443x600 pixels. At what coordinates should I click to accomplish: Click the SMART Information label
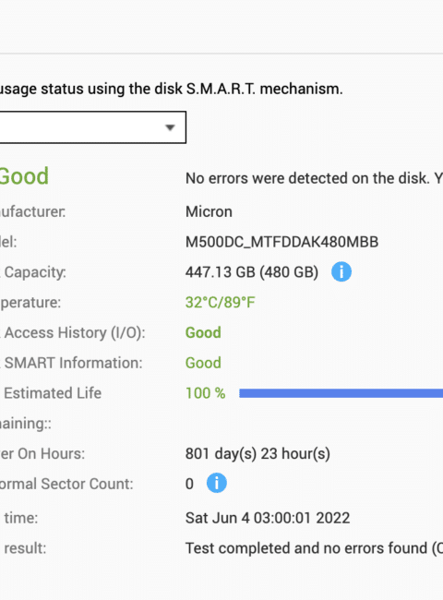pos(73,363)
